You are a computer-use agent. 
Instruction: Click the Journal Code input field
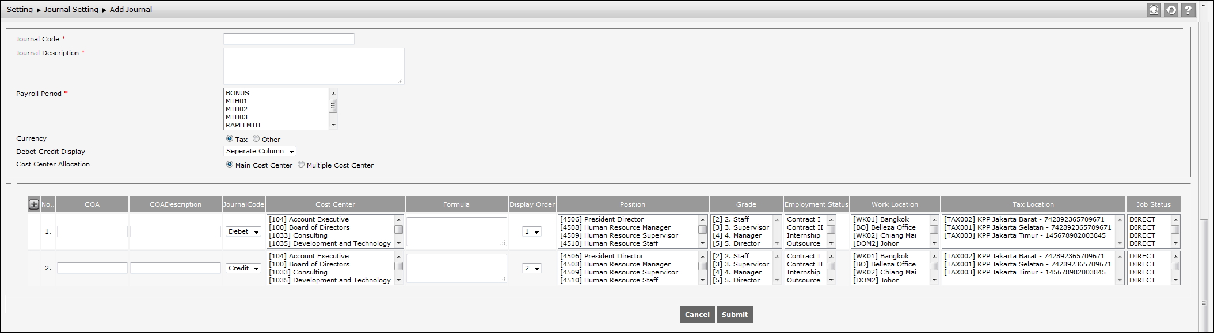(289, 39)
